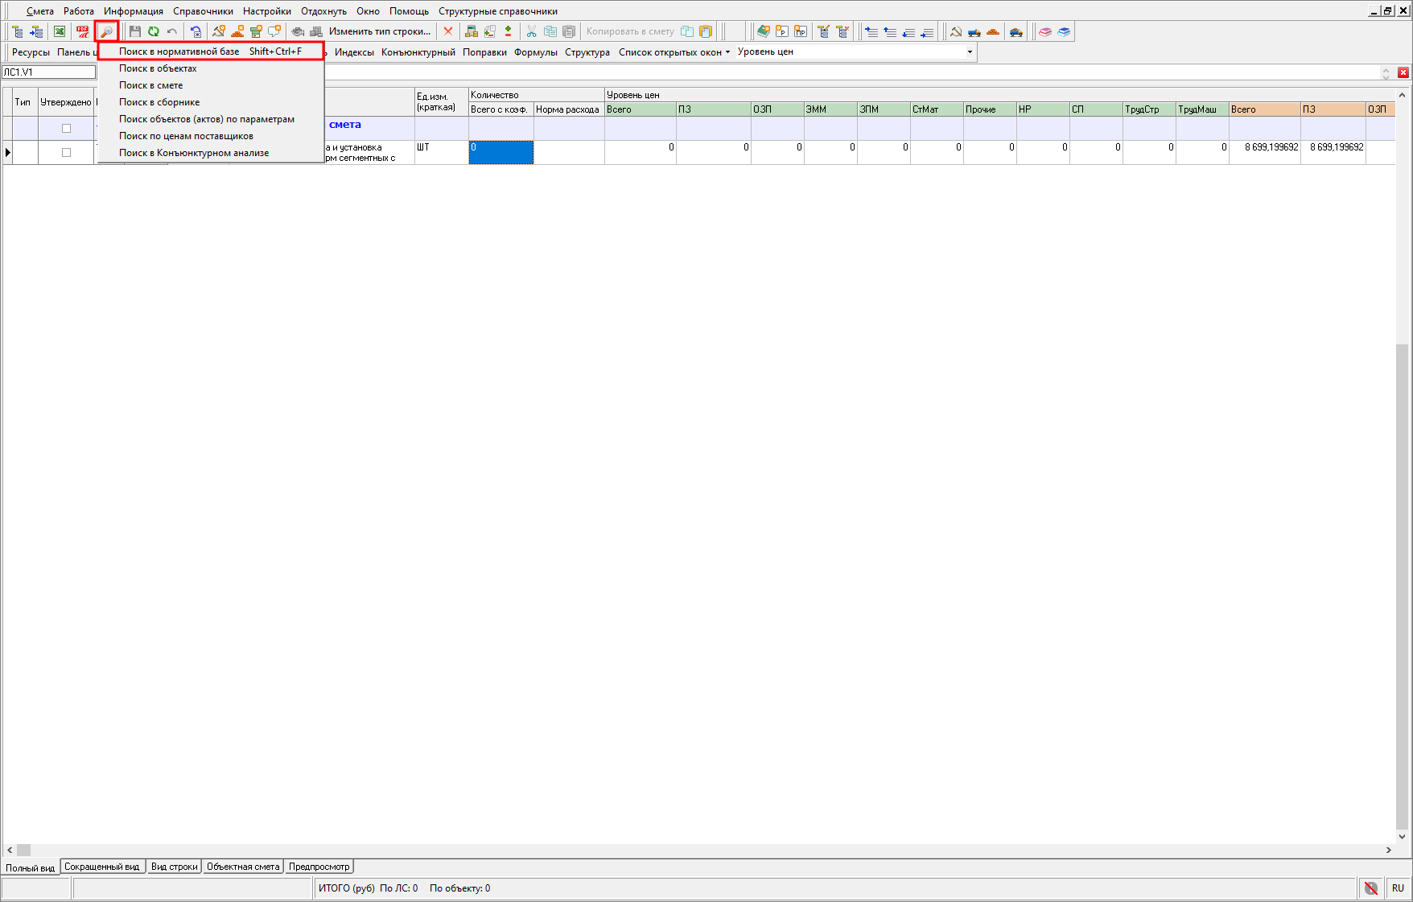
Task: Click the scissors cut icon
Action: [531, 31]
